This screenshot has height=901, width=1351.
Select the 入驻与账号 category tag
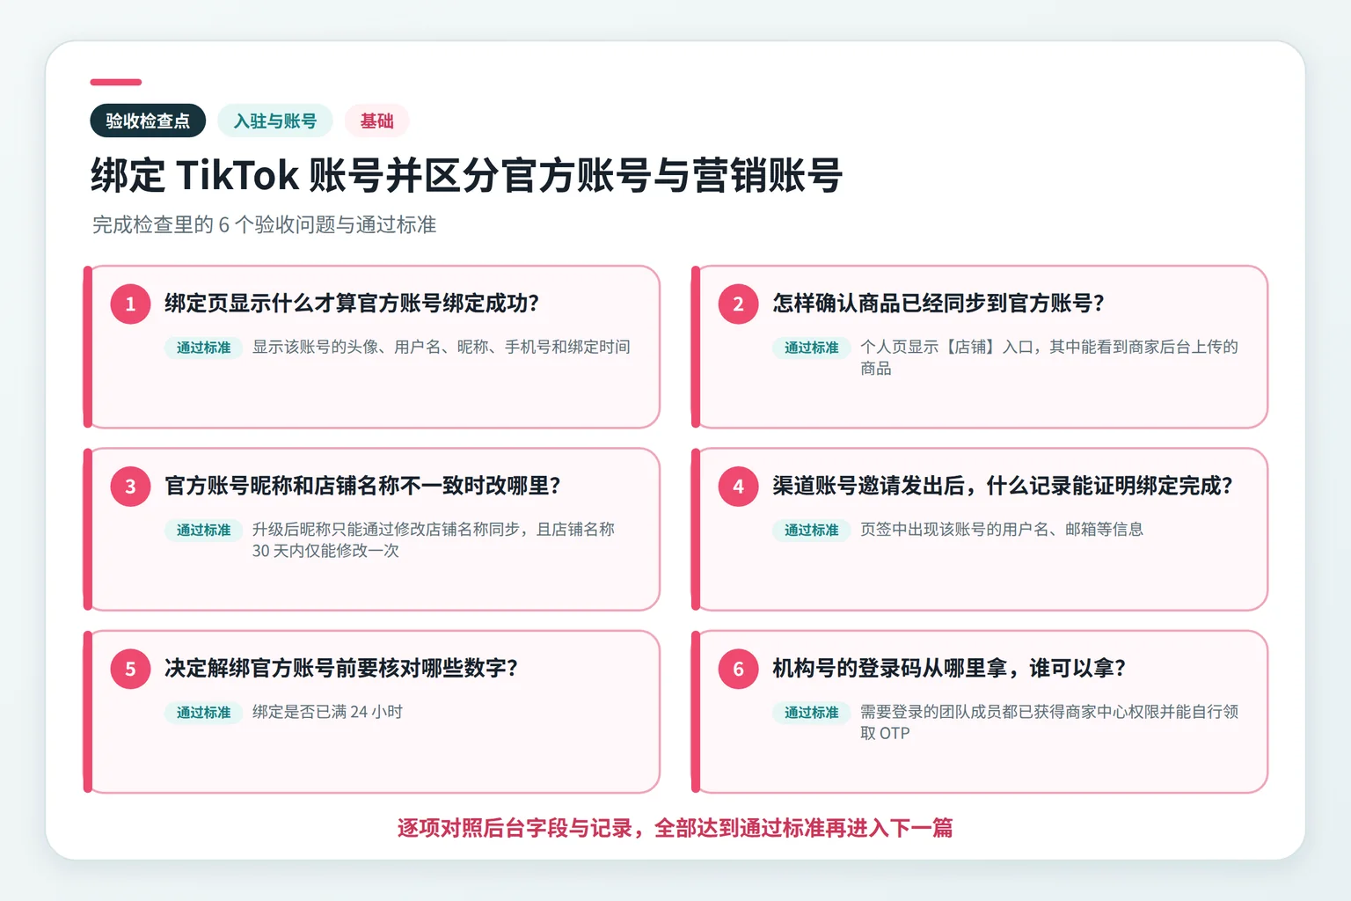click(x=275, y=121)
